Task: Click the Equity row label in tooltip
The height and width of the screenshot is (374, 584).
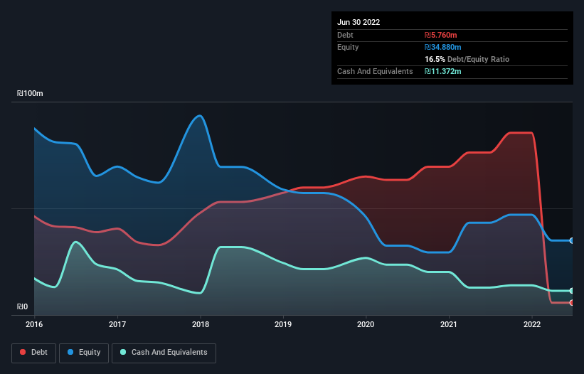Action: pyautogui.click(x=348, y=47)
